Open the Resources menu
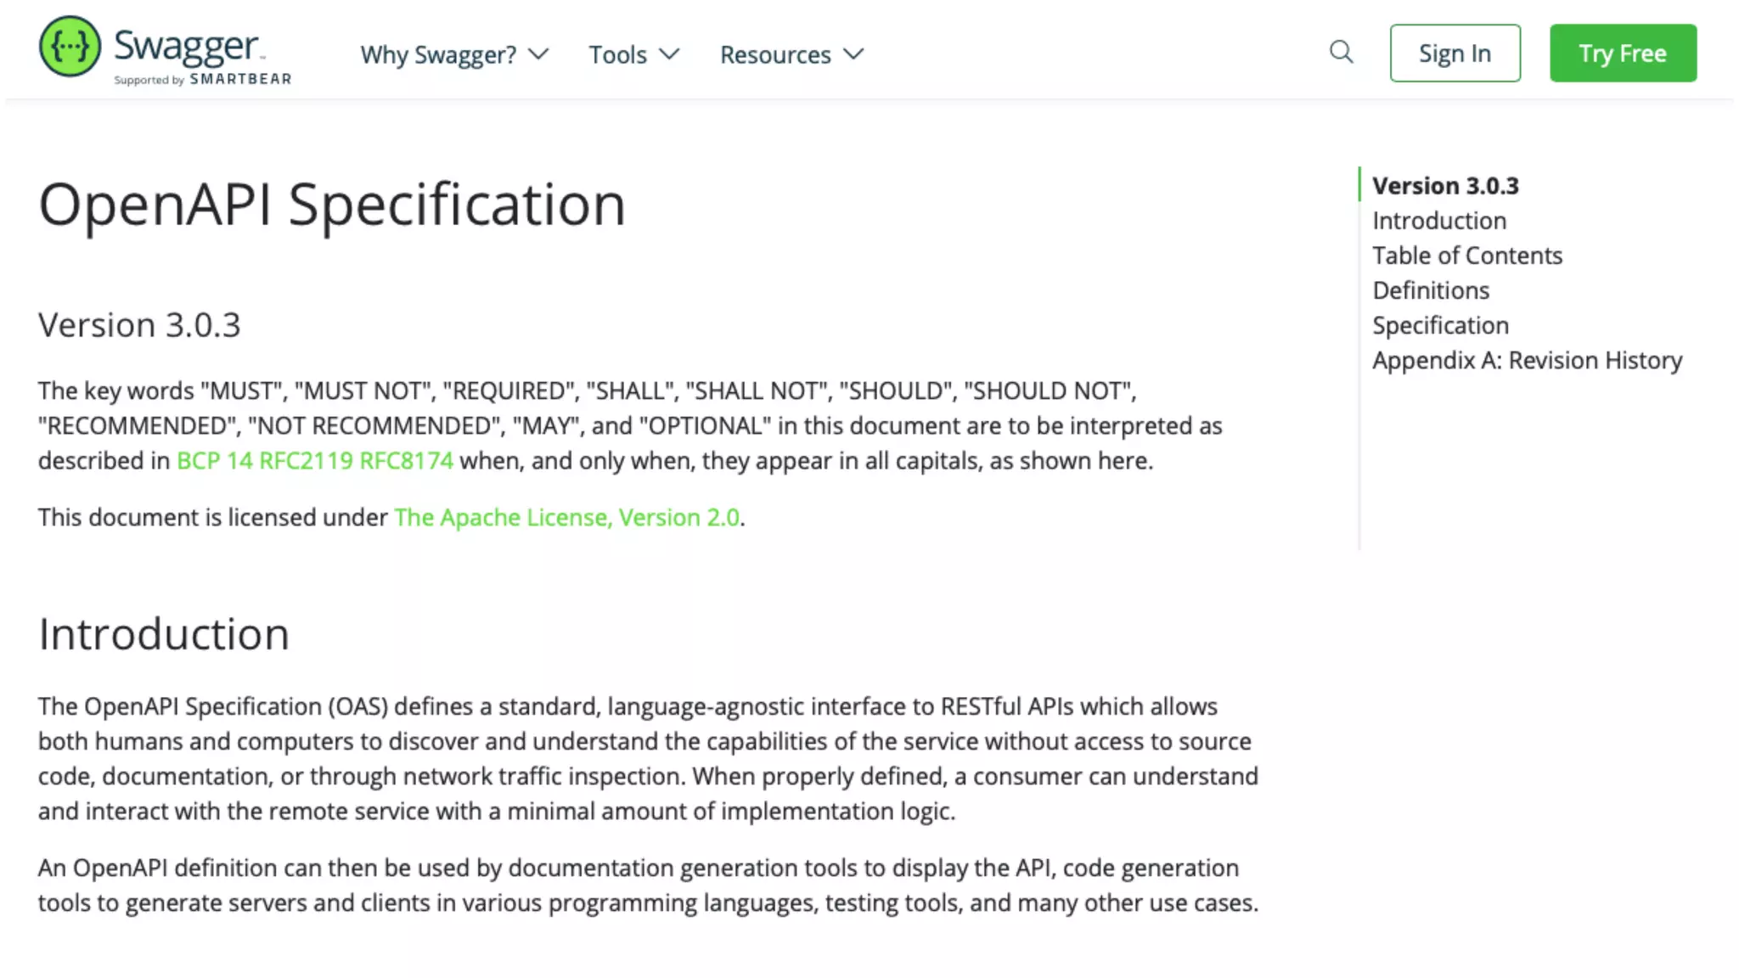 pyautogui.click(x=775, y=54)
